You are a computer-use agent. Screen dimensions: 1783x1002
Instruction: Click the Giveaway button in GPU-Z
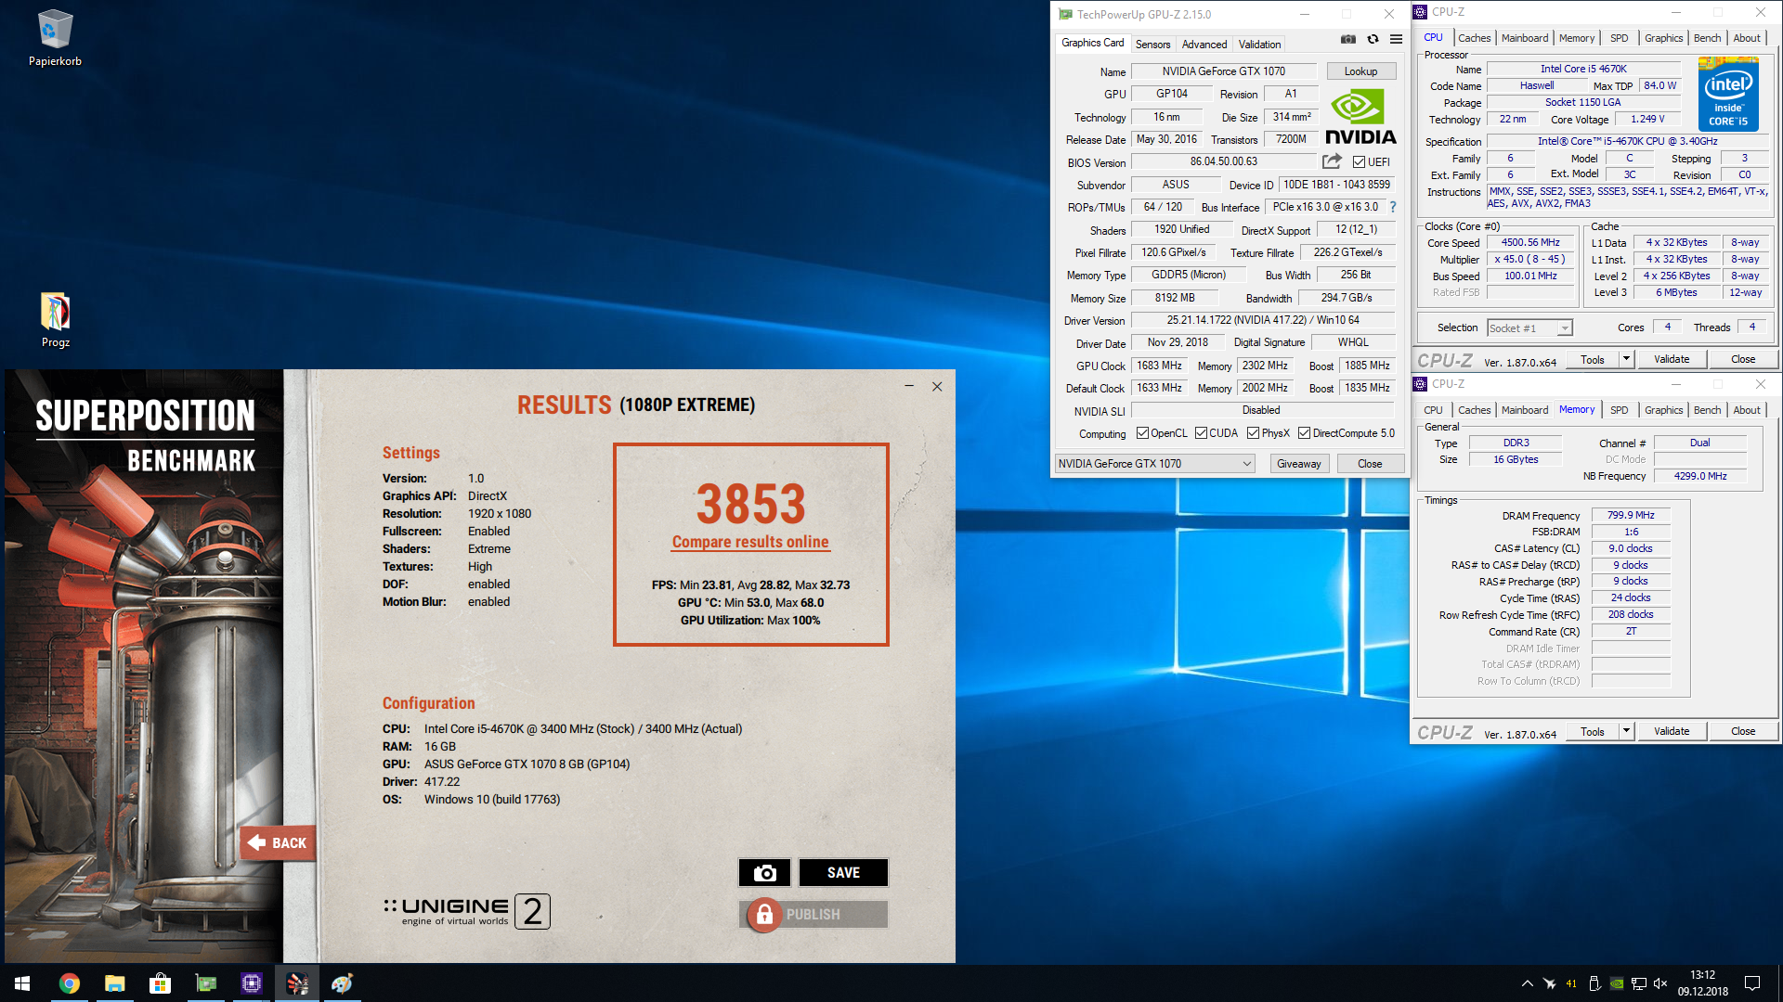1298,464
